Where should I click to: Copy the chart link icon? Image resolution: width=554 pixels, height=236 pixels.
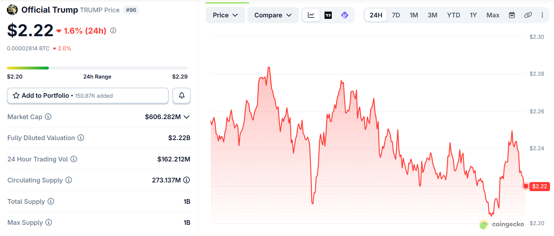pos(528,15)
